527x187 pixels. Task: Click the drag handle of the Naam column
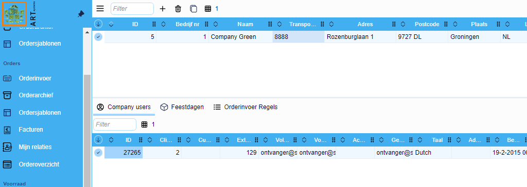(x=270, y=24)
